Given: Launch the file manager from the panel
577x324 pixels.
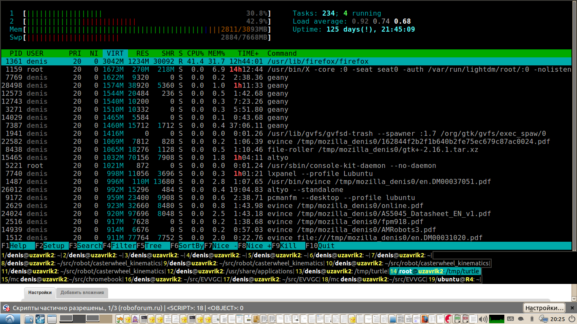Looking at the screenshot, I should click(x=28, y=319).
